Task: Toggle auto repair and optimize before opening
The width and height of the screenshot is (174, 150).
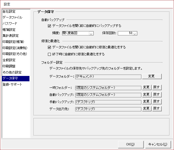Action: (x=49, y=47)
